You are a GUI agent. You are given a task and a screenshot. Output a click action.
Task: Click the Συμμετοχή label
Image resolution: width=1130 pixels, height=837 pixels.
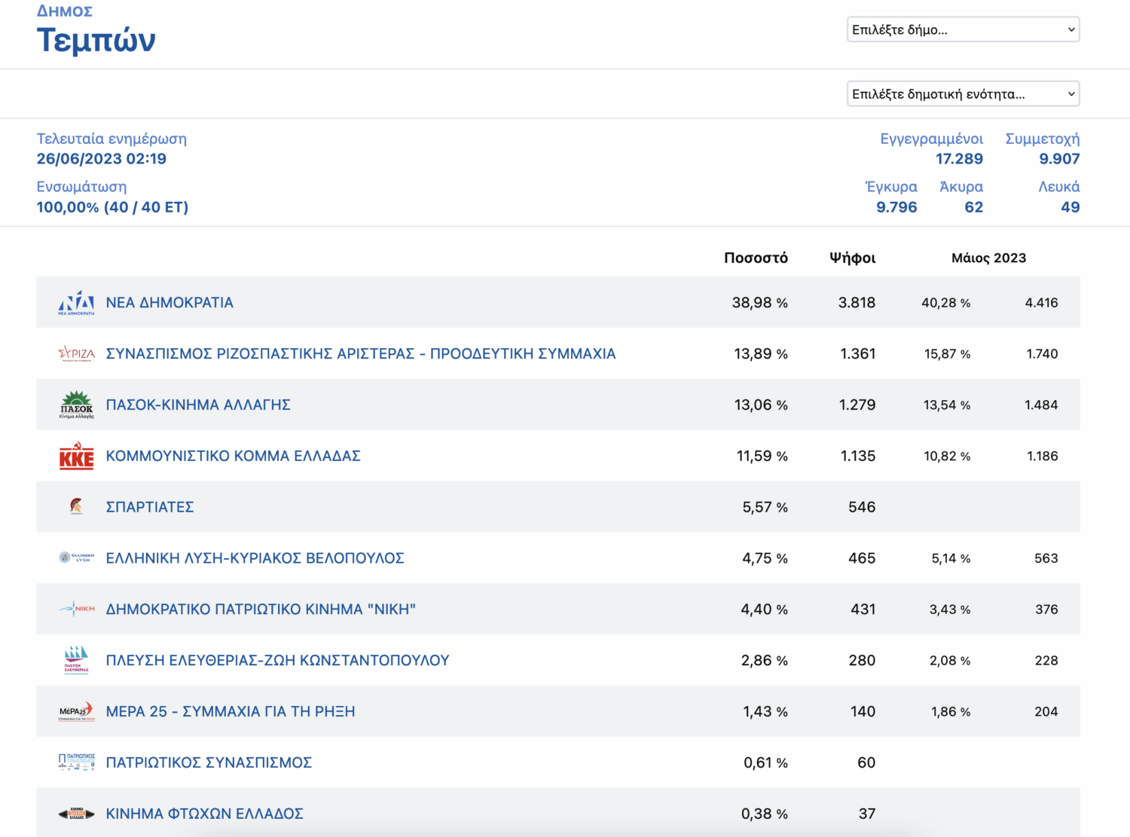1043,139
